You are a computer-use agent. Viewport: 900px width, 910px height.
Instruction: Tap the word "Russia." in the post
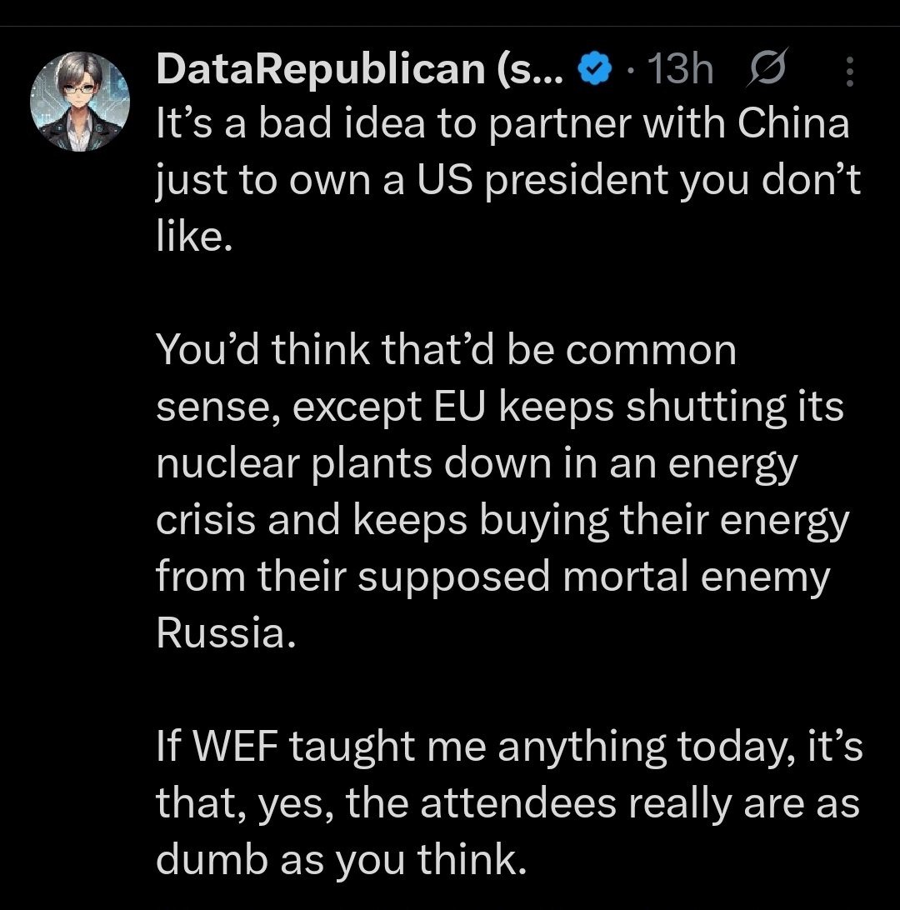click(x=225, y=633)
